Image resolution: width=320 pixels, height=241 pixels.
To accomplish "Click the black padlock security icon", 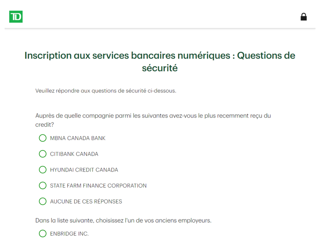I will click(x=304, y=17).
